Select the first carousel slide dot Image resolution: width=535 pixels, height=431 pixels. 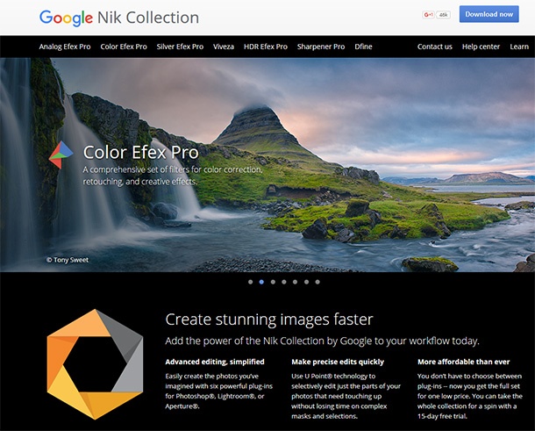click(250, 283)
